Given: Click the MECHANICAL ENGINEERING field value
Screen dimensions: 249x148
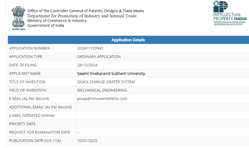Looking at the screenshot, I should pyautogui.click(x=102, y=90).
